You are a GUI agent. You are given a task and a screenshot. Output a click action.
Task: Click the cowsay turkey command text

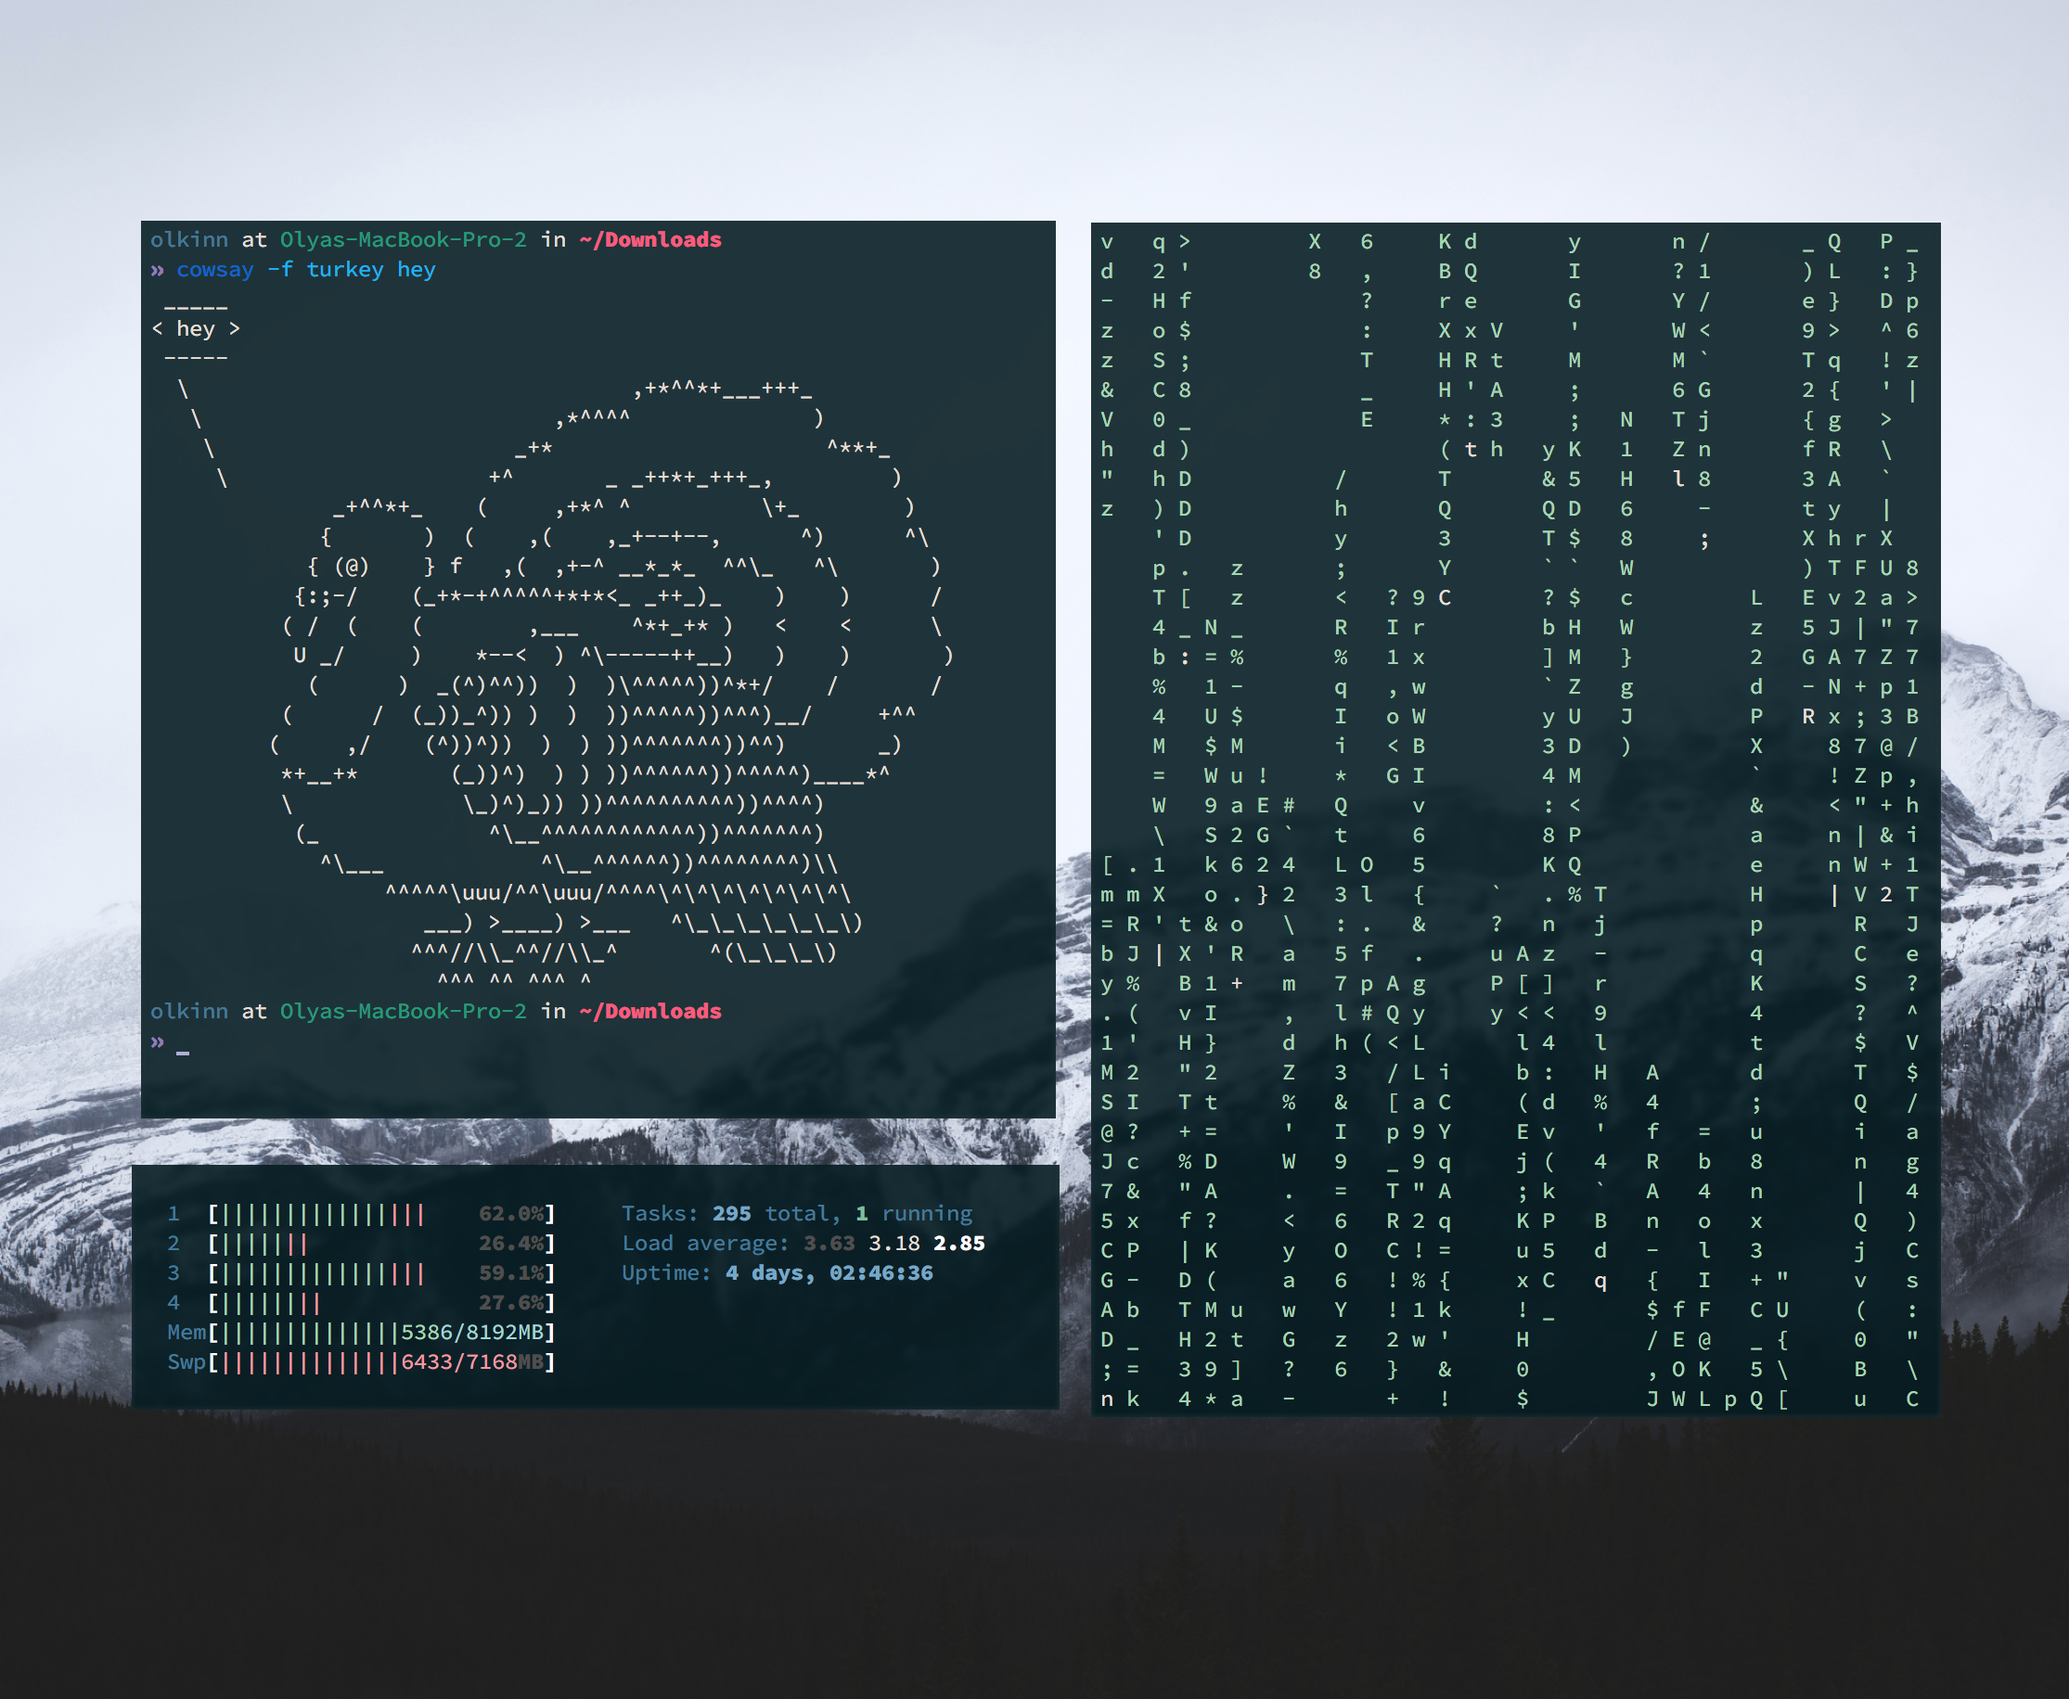click(x=305, y=269)
